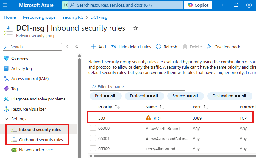
Task: Click the table horizontal scrollbar
Action: click(175, 156)
